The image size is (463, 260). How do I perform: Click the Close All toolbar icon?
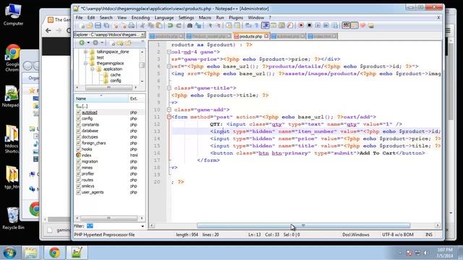124,26
